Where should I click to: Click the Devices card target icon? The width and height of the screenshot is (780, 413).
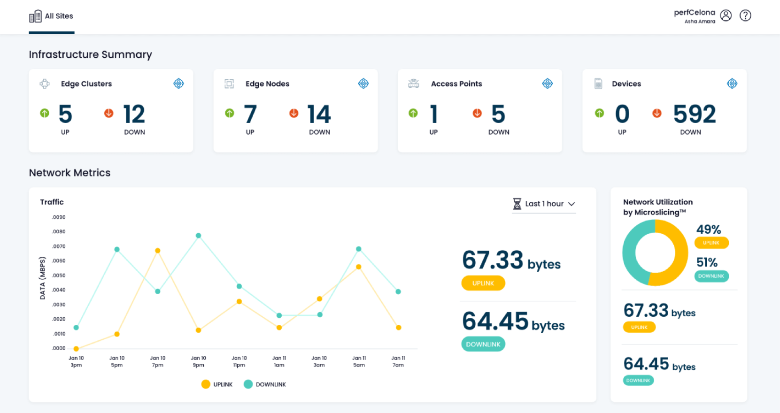(x=732, y=84)
